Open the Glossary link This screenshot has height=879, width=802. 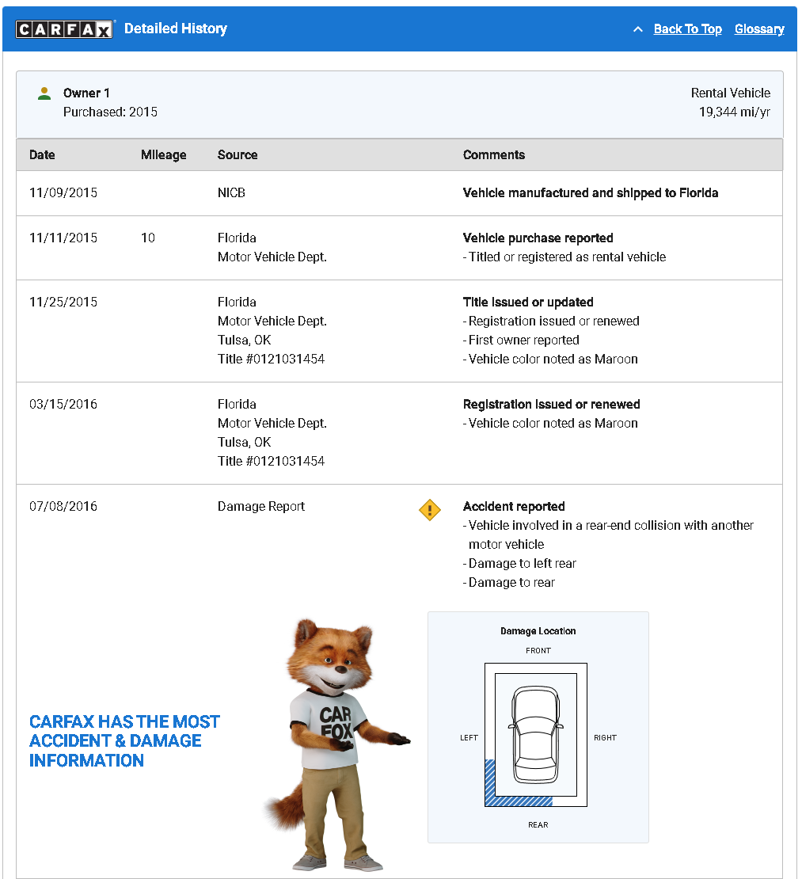click(x=759, y=29)
